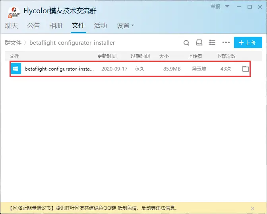Image resolution: width=267 pixels, height=214 pixels.
Task: Minimize the group window
Action: pyautogui.click(x=239, y=7)
